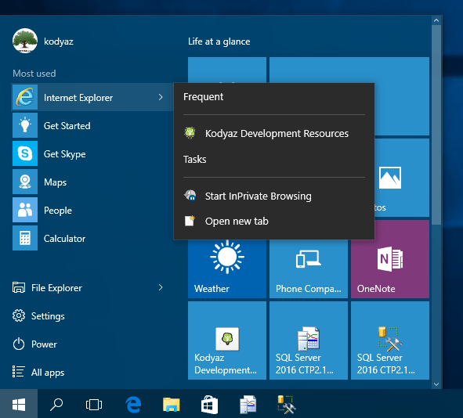The height and width of the screenshot is (418, 463).
Task: Click the Frequent header in jump list
Action: click(204, 97)
